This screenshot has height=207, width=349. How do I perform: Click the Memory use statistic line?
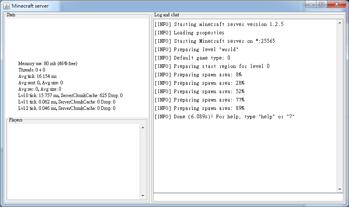pyautogui.click(x=48, y=64)
